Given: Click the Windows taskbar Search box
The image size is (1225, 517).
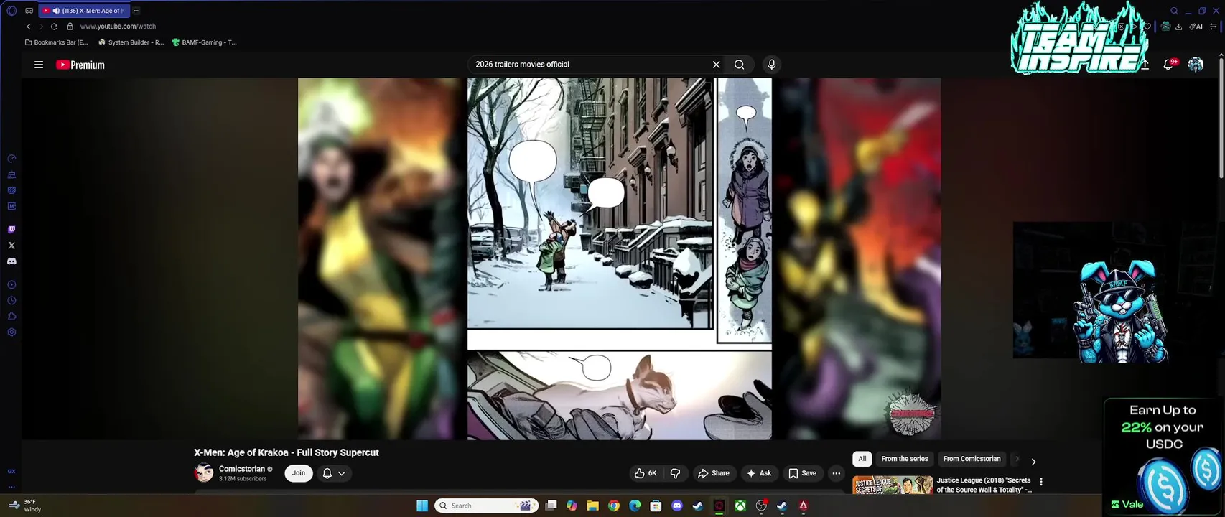Looking at the screenshot, I should tap(488, 506).
